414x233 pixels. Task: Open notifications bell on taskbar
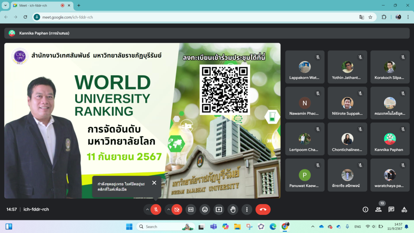[x=406, y=226]
